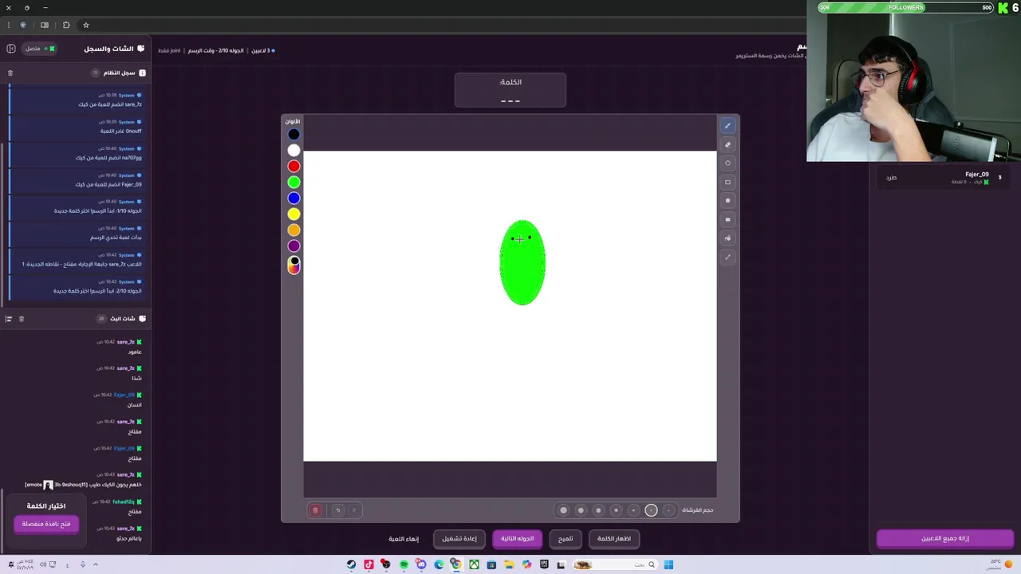This screenshot has height=574, width=1021.
Task: Click the الجوله 2/10 round status text
Action: [216, 50]
